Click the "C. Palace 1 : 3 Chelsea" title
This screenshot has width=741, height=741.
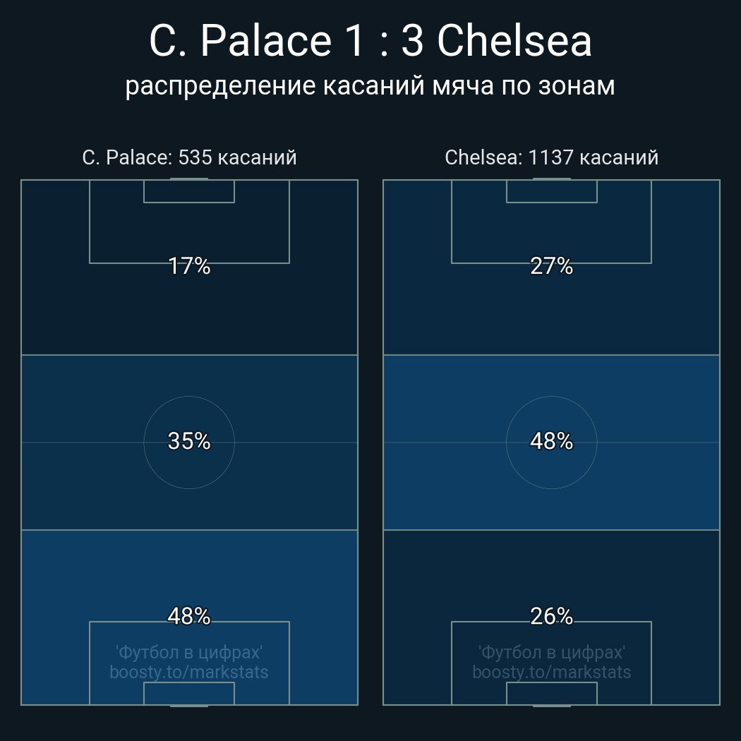tap(370, 41)
